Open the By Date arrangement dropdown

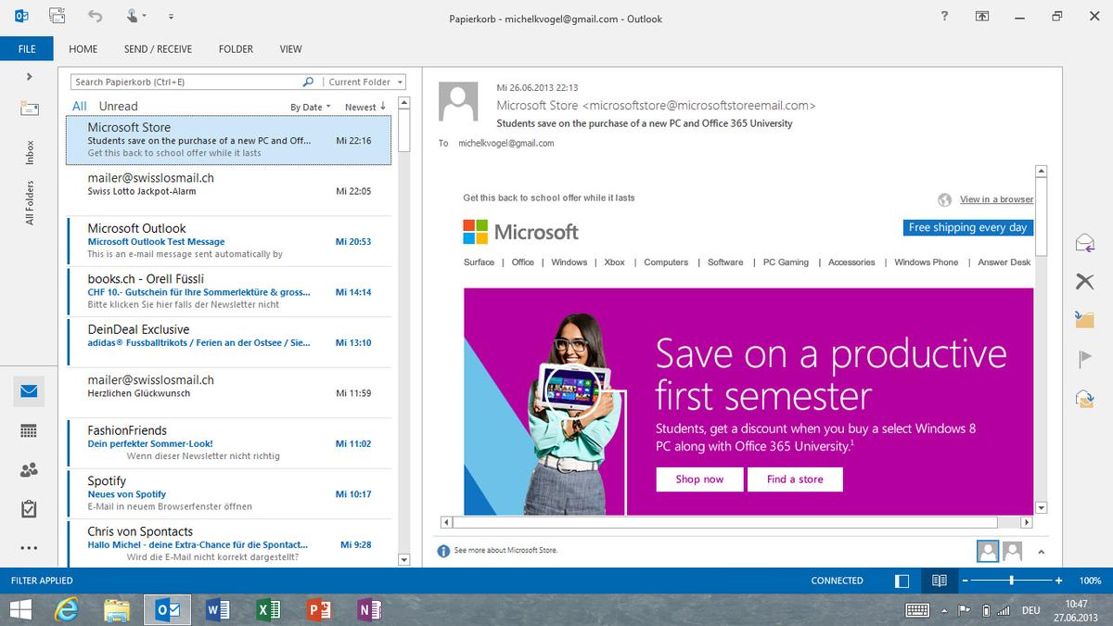(312, 107)
